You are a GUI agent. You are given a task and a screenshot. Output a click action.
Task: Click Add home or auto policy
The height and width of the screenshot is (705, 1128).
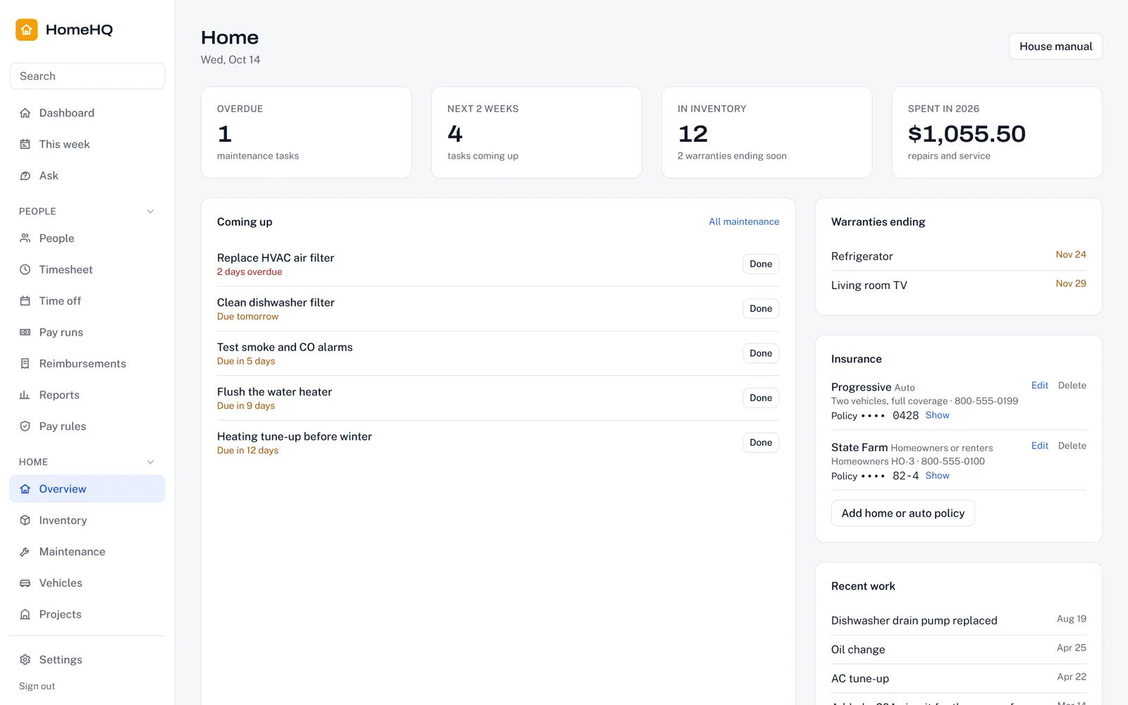point(903,513)
